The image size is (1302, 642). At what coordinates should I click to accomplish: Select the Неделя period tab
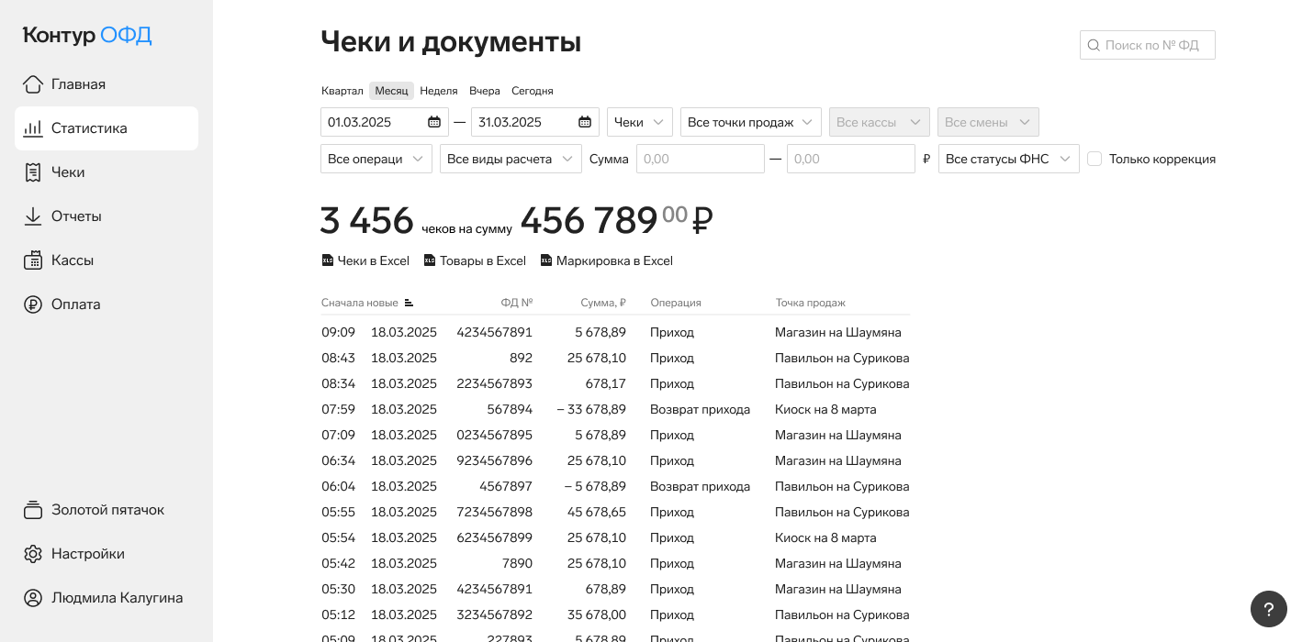pos(439,91)
